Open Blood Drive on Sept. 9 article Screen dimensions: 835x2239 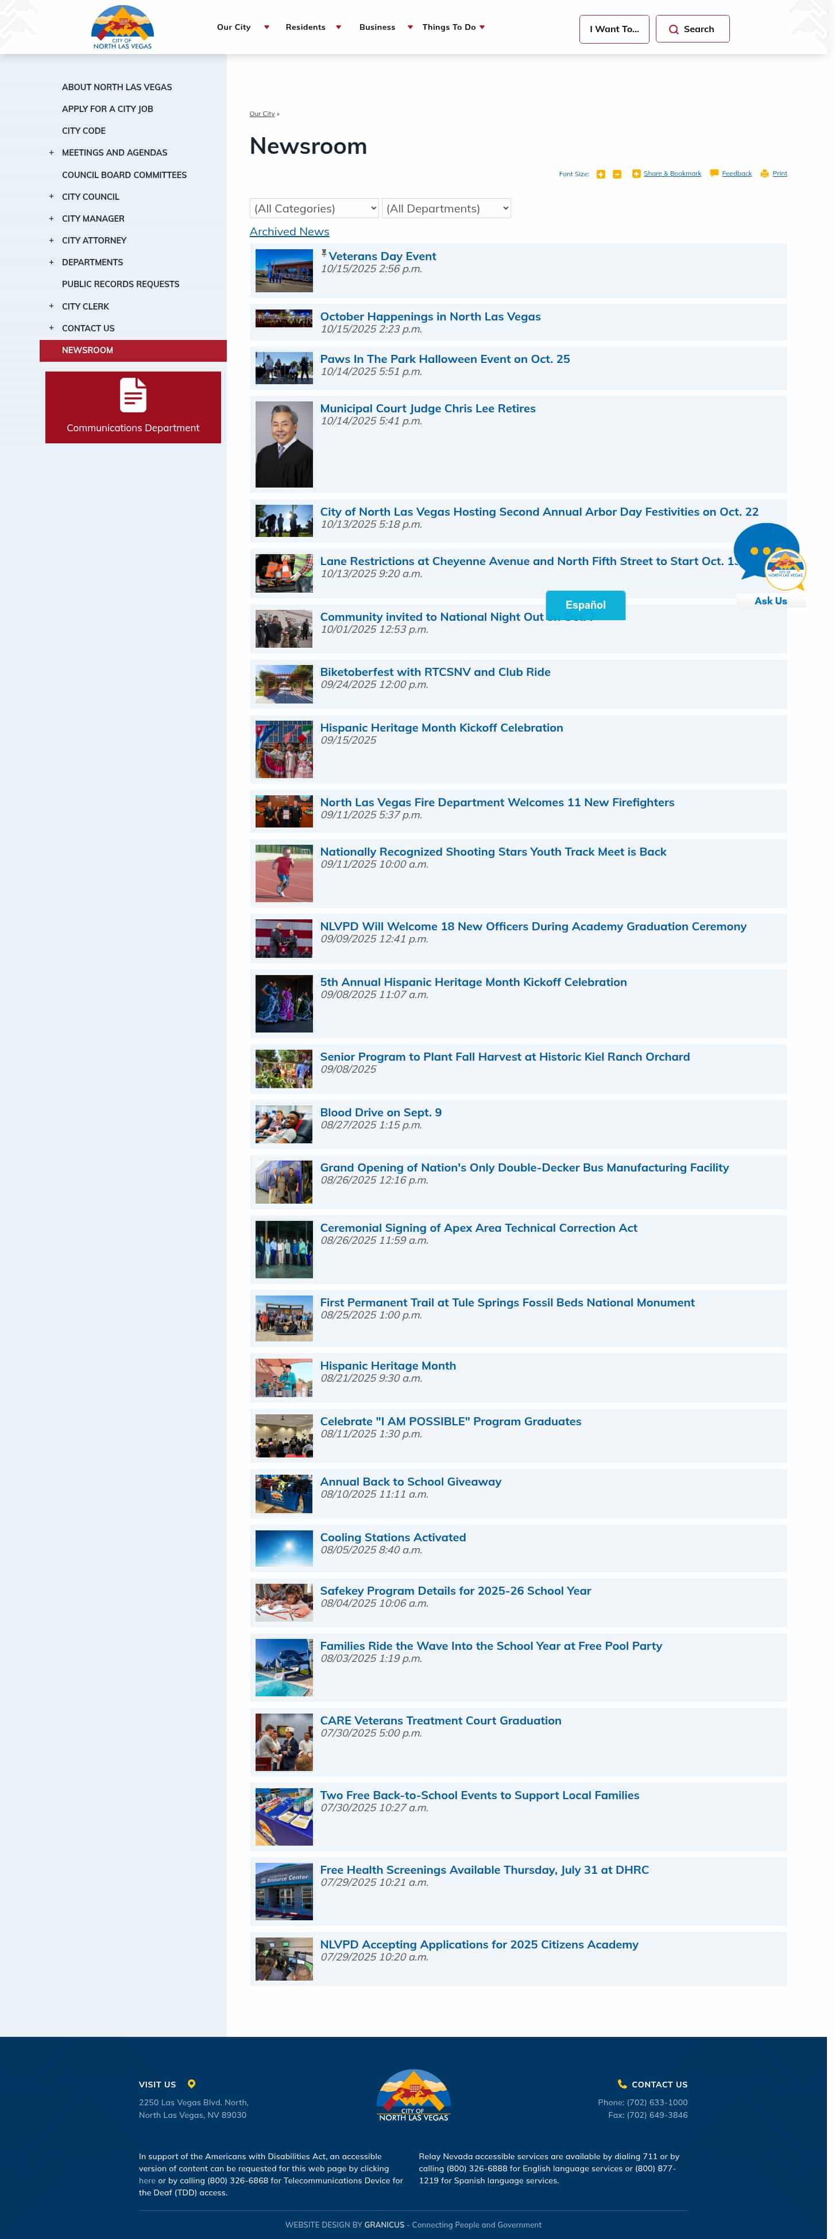(x=381, y=1112)
